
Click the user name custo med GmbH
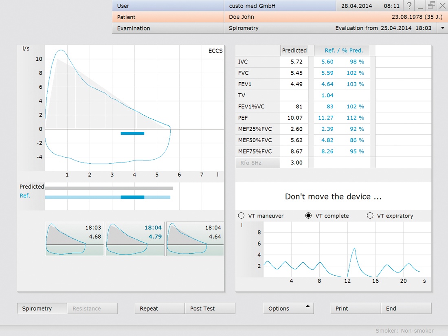252,6
